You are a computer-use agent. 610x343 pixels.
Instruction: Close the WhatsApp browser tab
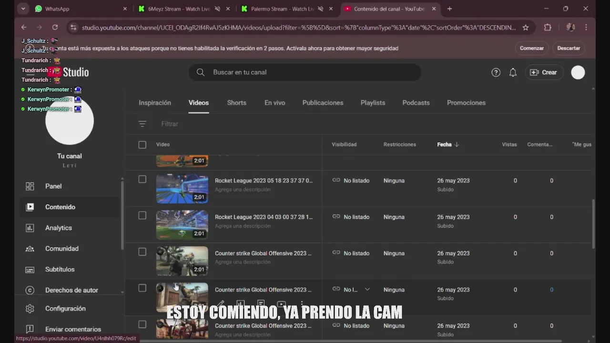coord(125,9)
